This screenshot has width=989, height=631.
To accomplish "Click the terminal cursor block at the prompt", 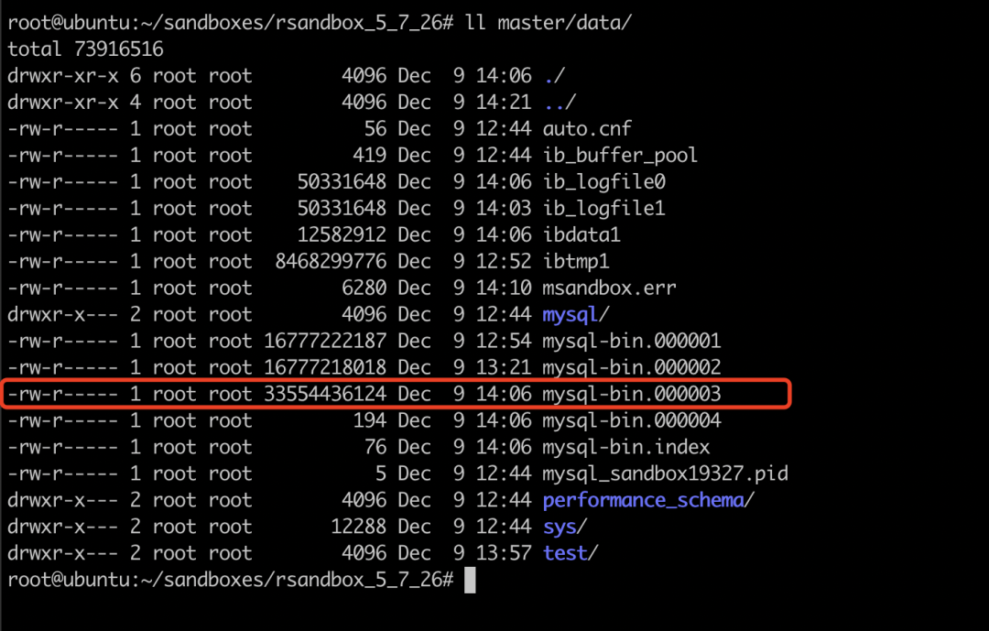I will click(470, 580).
